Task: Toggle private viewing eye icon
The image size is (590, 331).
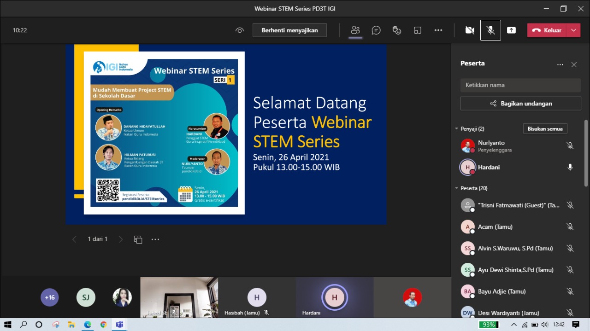Action: [239, 30]
